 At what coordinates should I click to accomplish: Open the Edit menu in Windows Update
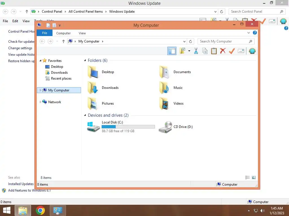[x=15, y=21]
